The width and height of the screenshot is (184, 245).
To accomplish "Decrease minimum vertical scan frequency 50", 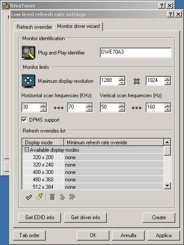I will tap(122, 109).
